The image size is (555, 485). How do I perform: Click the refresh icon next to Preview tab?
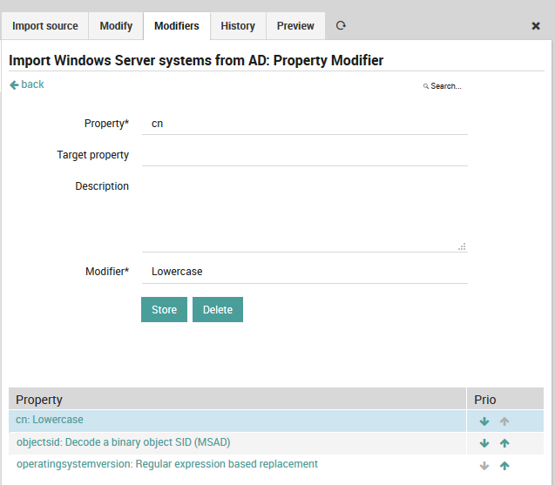[x=341, y=26]
